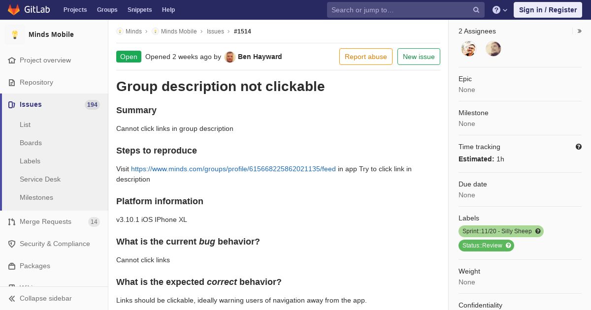This screenshot has width=591, height=310.
Task: Click Ben Hayward author name
Action: click(260, 57)
